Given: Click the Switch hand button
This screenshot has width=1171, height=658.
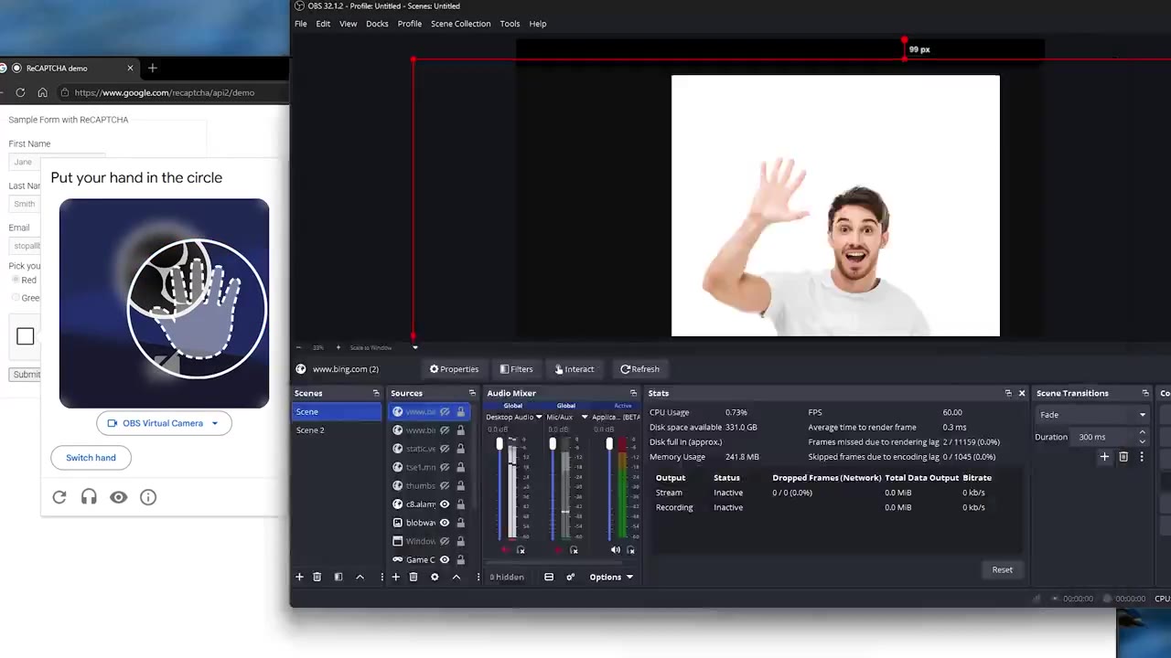Looking at the screenshot, I should pos(91,458).
